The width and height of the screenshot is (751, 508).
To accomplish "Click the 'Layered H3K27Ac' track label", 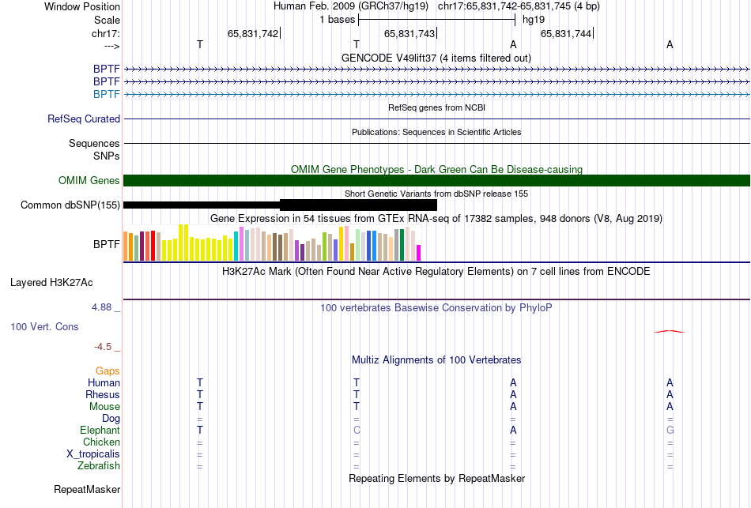I will 51,283.
